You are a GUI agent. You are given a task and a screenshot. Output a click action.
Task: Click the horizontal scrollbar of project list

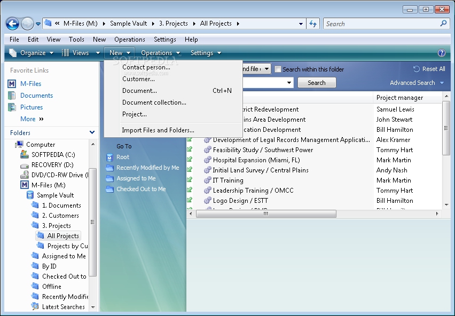pos(266,214)
